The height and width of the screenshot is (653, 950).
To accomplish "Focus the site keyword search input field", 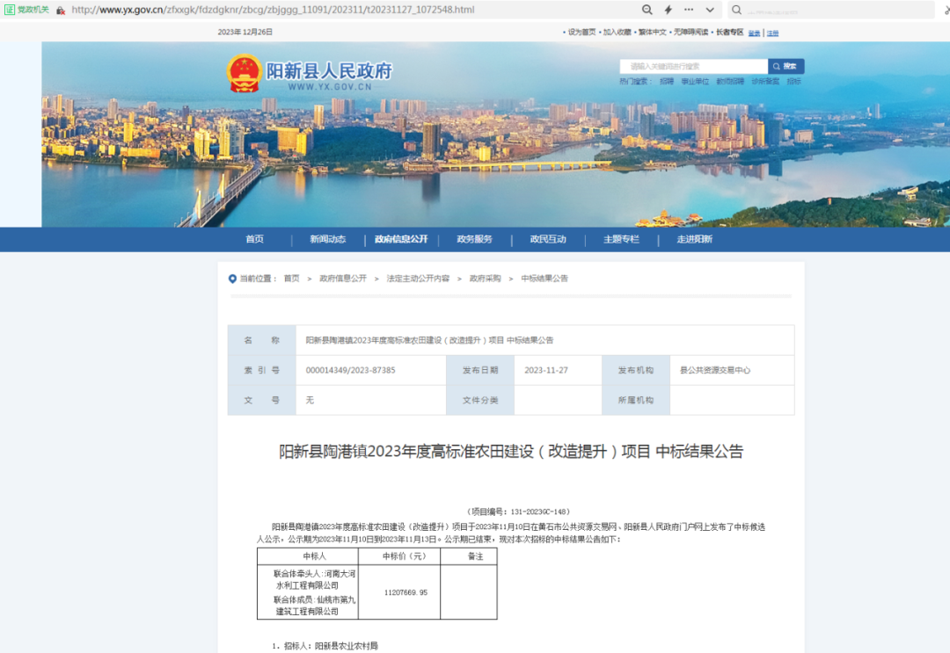I will 695,67.
